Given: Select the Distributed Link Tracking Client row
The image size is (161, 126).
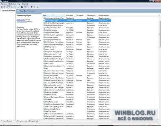Looking at the screenshot, I should [77, 59].
